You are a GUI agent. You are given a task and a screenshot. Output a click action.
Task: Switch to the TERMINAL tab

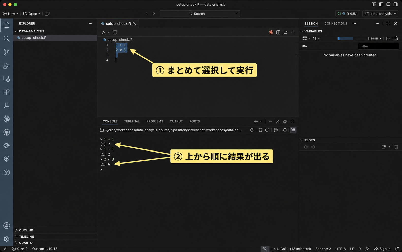click(132, 121)
